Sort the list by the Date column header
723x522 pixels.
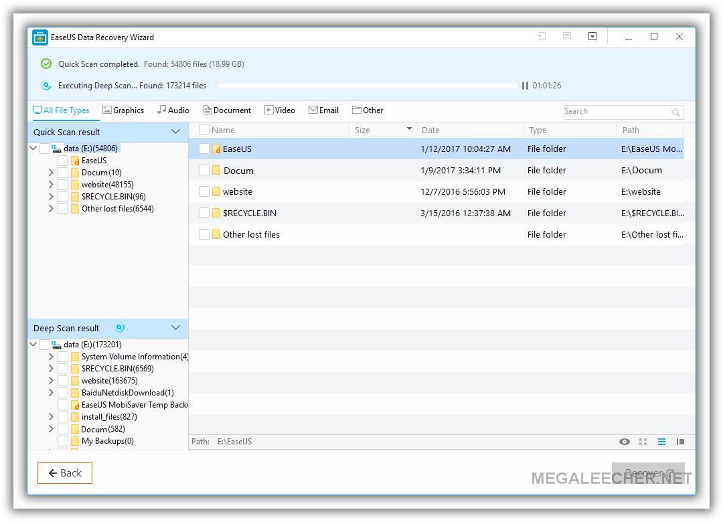tap(469, 130)
